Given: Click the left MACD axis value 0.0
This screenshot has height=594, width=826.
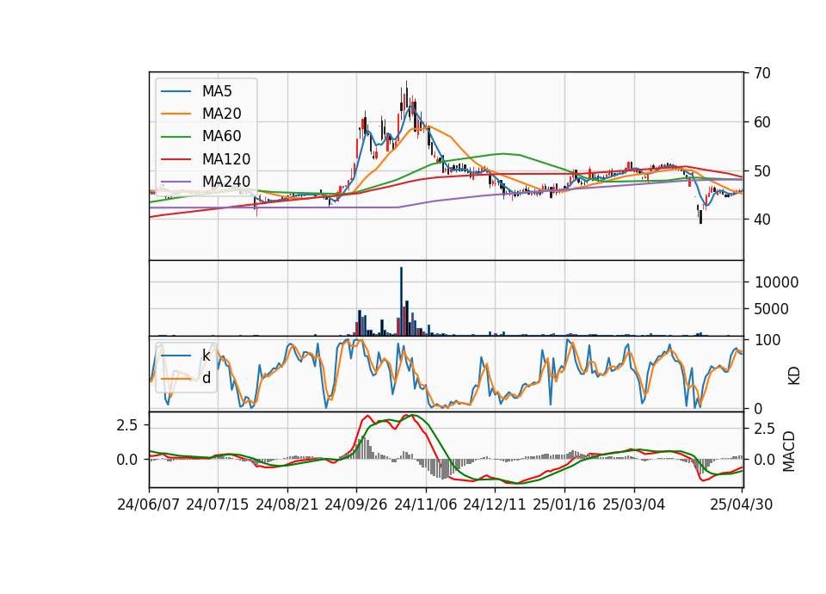Looking at the screenshot, I should [x=127, y=460].
